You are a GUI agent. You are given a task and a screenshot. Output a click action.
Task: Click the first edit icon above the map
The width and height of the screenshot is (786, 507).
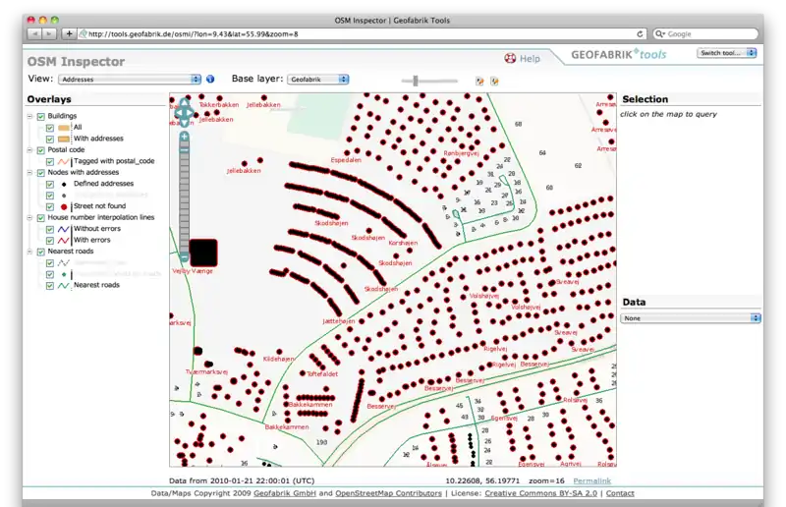(479, 81)
